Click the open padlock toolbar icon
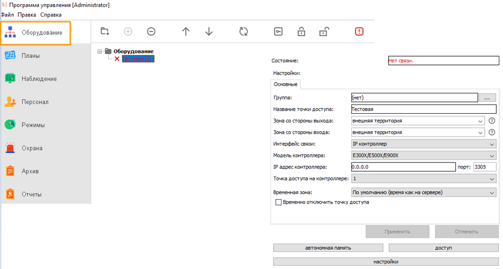This screenshot has height=269, width=503. 324,32
